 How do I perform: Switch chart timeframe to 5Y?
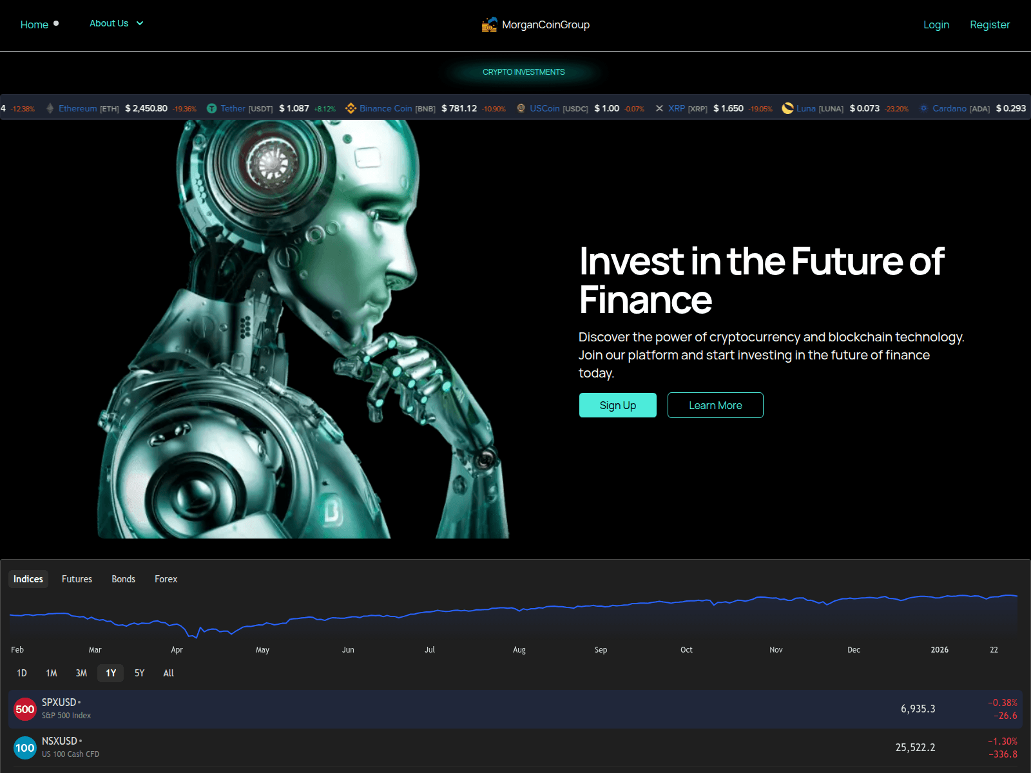[139, 673]
